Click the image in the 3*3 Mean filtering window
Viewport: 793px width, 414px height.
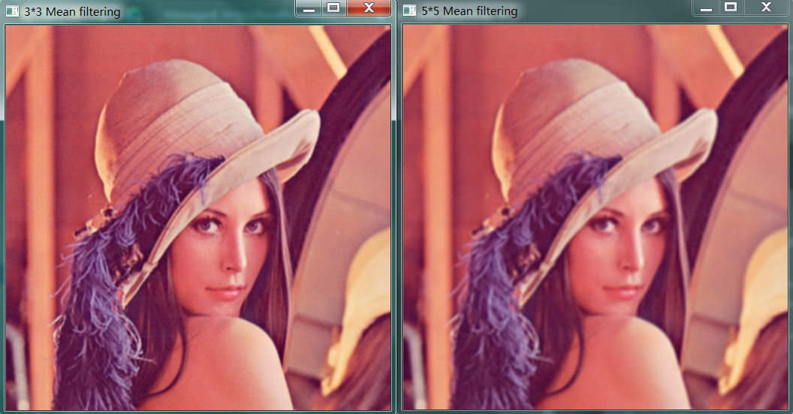click(197, 218)
